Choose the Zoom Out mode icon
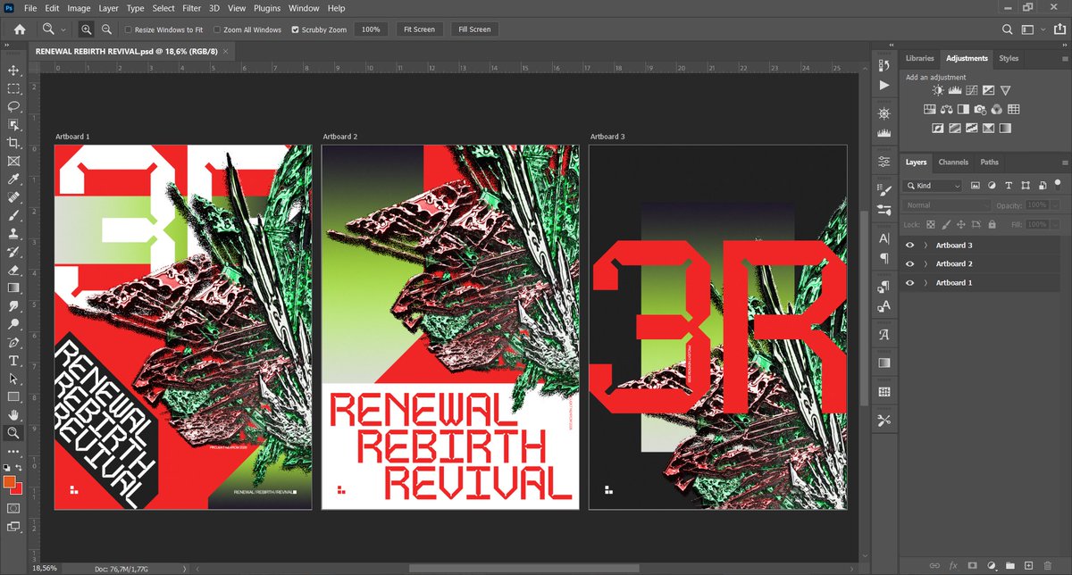Viewport: 1072px width, 575px height. coord(106,29)
